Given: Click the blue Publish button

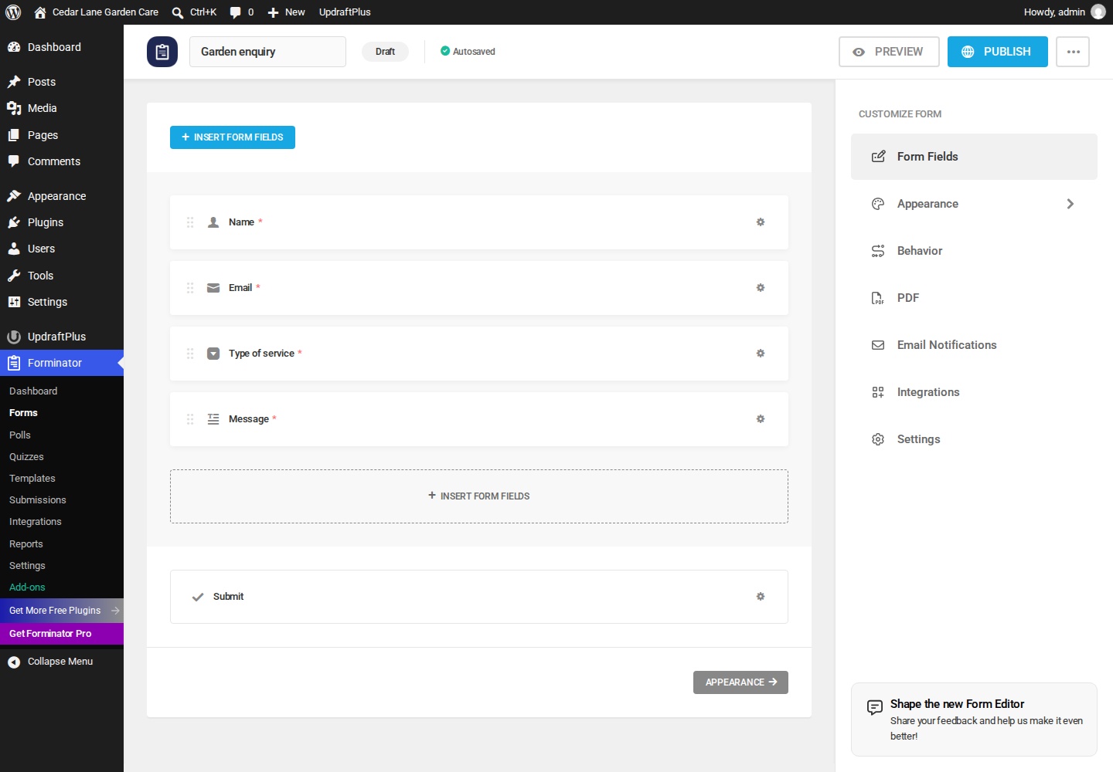Looking at the screenshot, I should coord(998,52).
